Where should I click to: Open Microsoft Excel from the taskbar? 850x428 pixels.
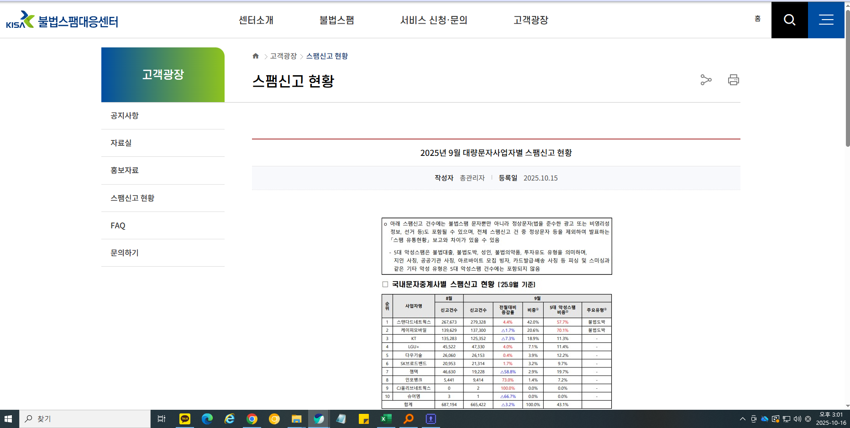[x=386, y=418]
